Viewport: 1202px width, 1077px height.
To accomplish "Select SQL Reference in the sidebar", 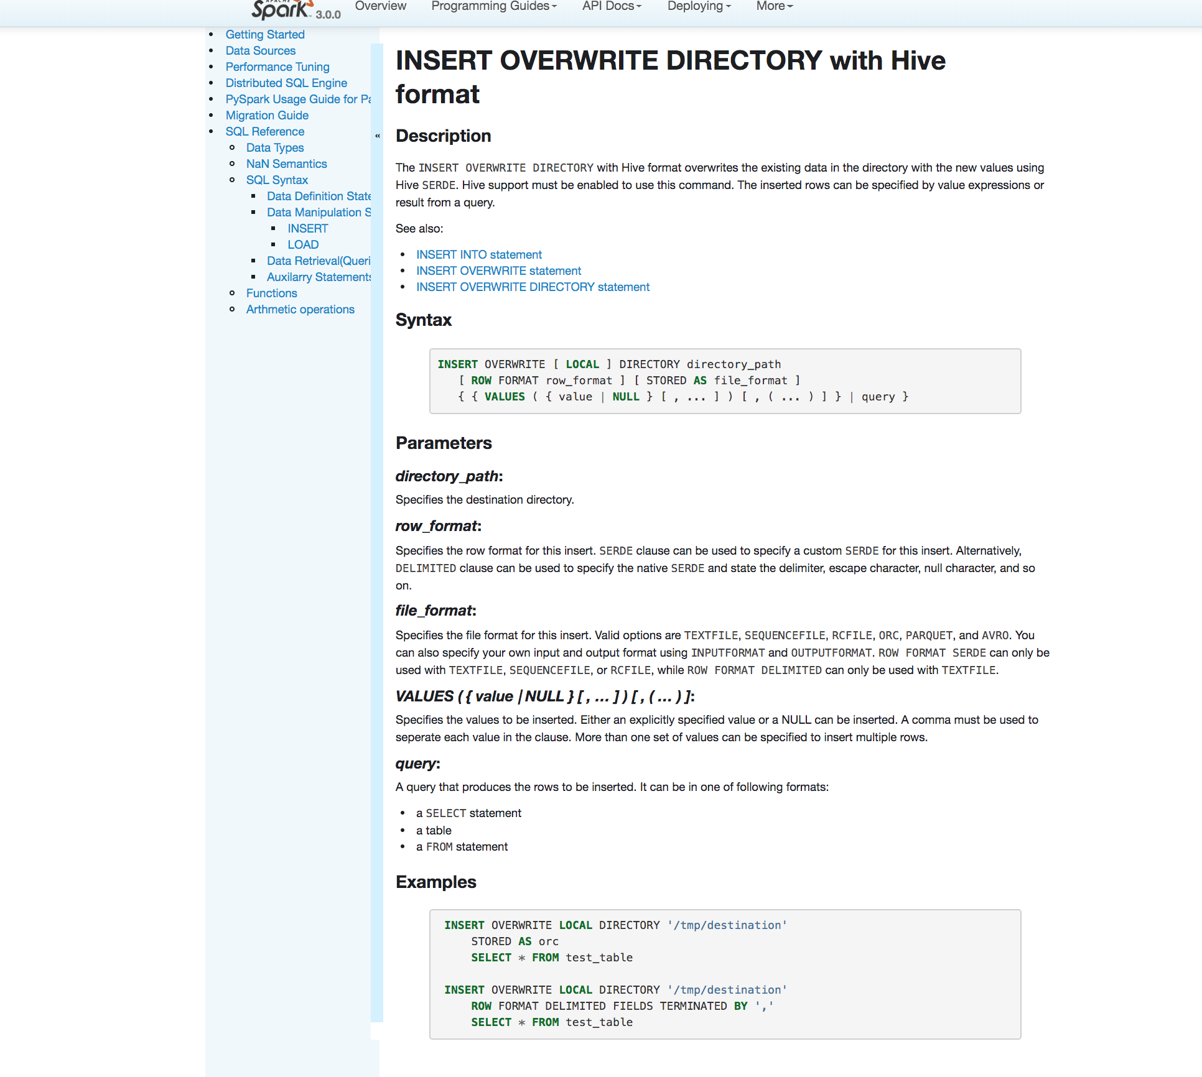I will 264,131.
